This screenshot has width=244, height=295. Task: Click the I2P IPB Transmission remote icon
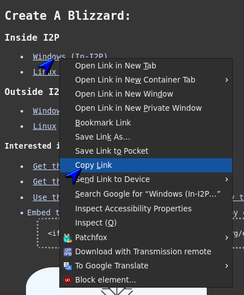click(x=68, y=251)
